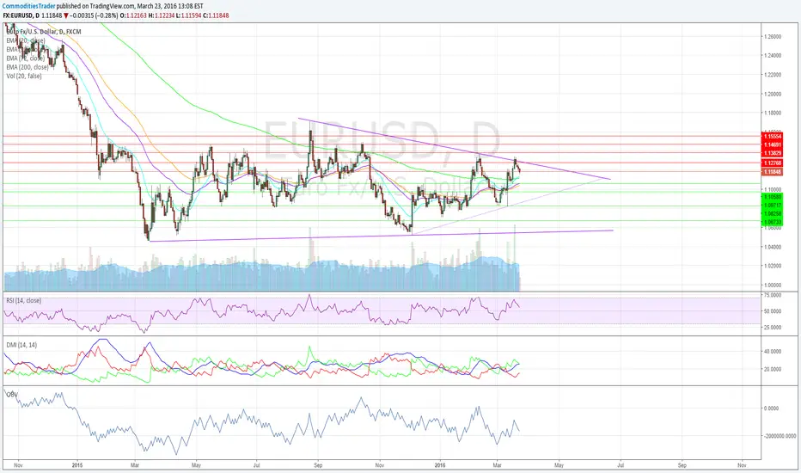Image resolution: width=801 pixels, height=473 pixels.
Task: Select the EMA (20, close) legend entry
Action: click(x=26, y=40)
